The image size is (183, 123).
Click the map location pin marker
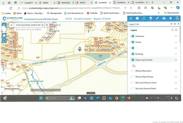point(80,49)
